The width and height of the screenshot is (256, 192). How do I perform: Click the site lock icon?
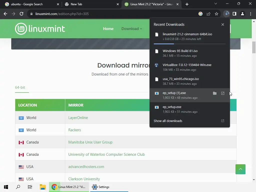pyautogui.click(x=31, y=14)
